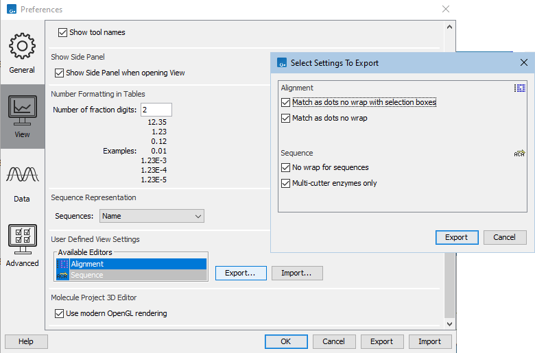Select Alignment in Available Editors list

point(132,264)
